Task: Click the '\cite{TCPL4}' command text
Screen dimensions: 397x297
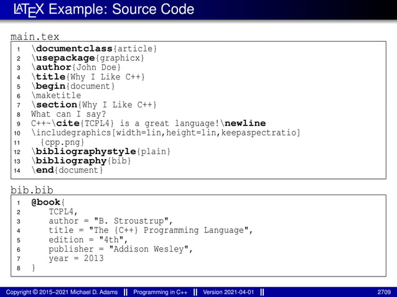Action: click(x=83, y=124)
